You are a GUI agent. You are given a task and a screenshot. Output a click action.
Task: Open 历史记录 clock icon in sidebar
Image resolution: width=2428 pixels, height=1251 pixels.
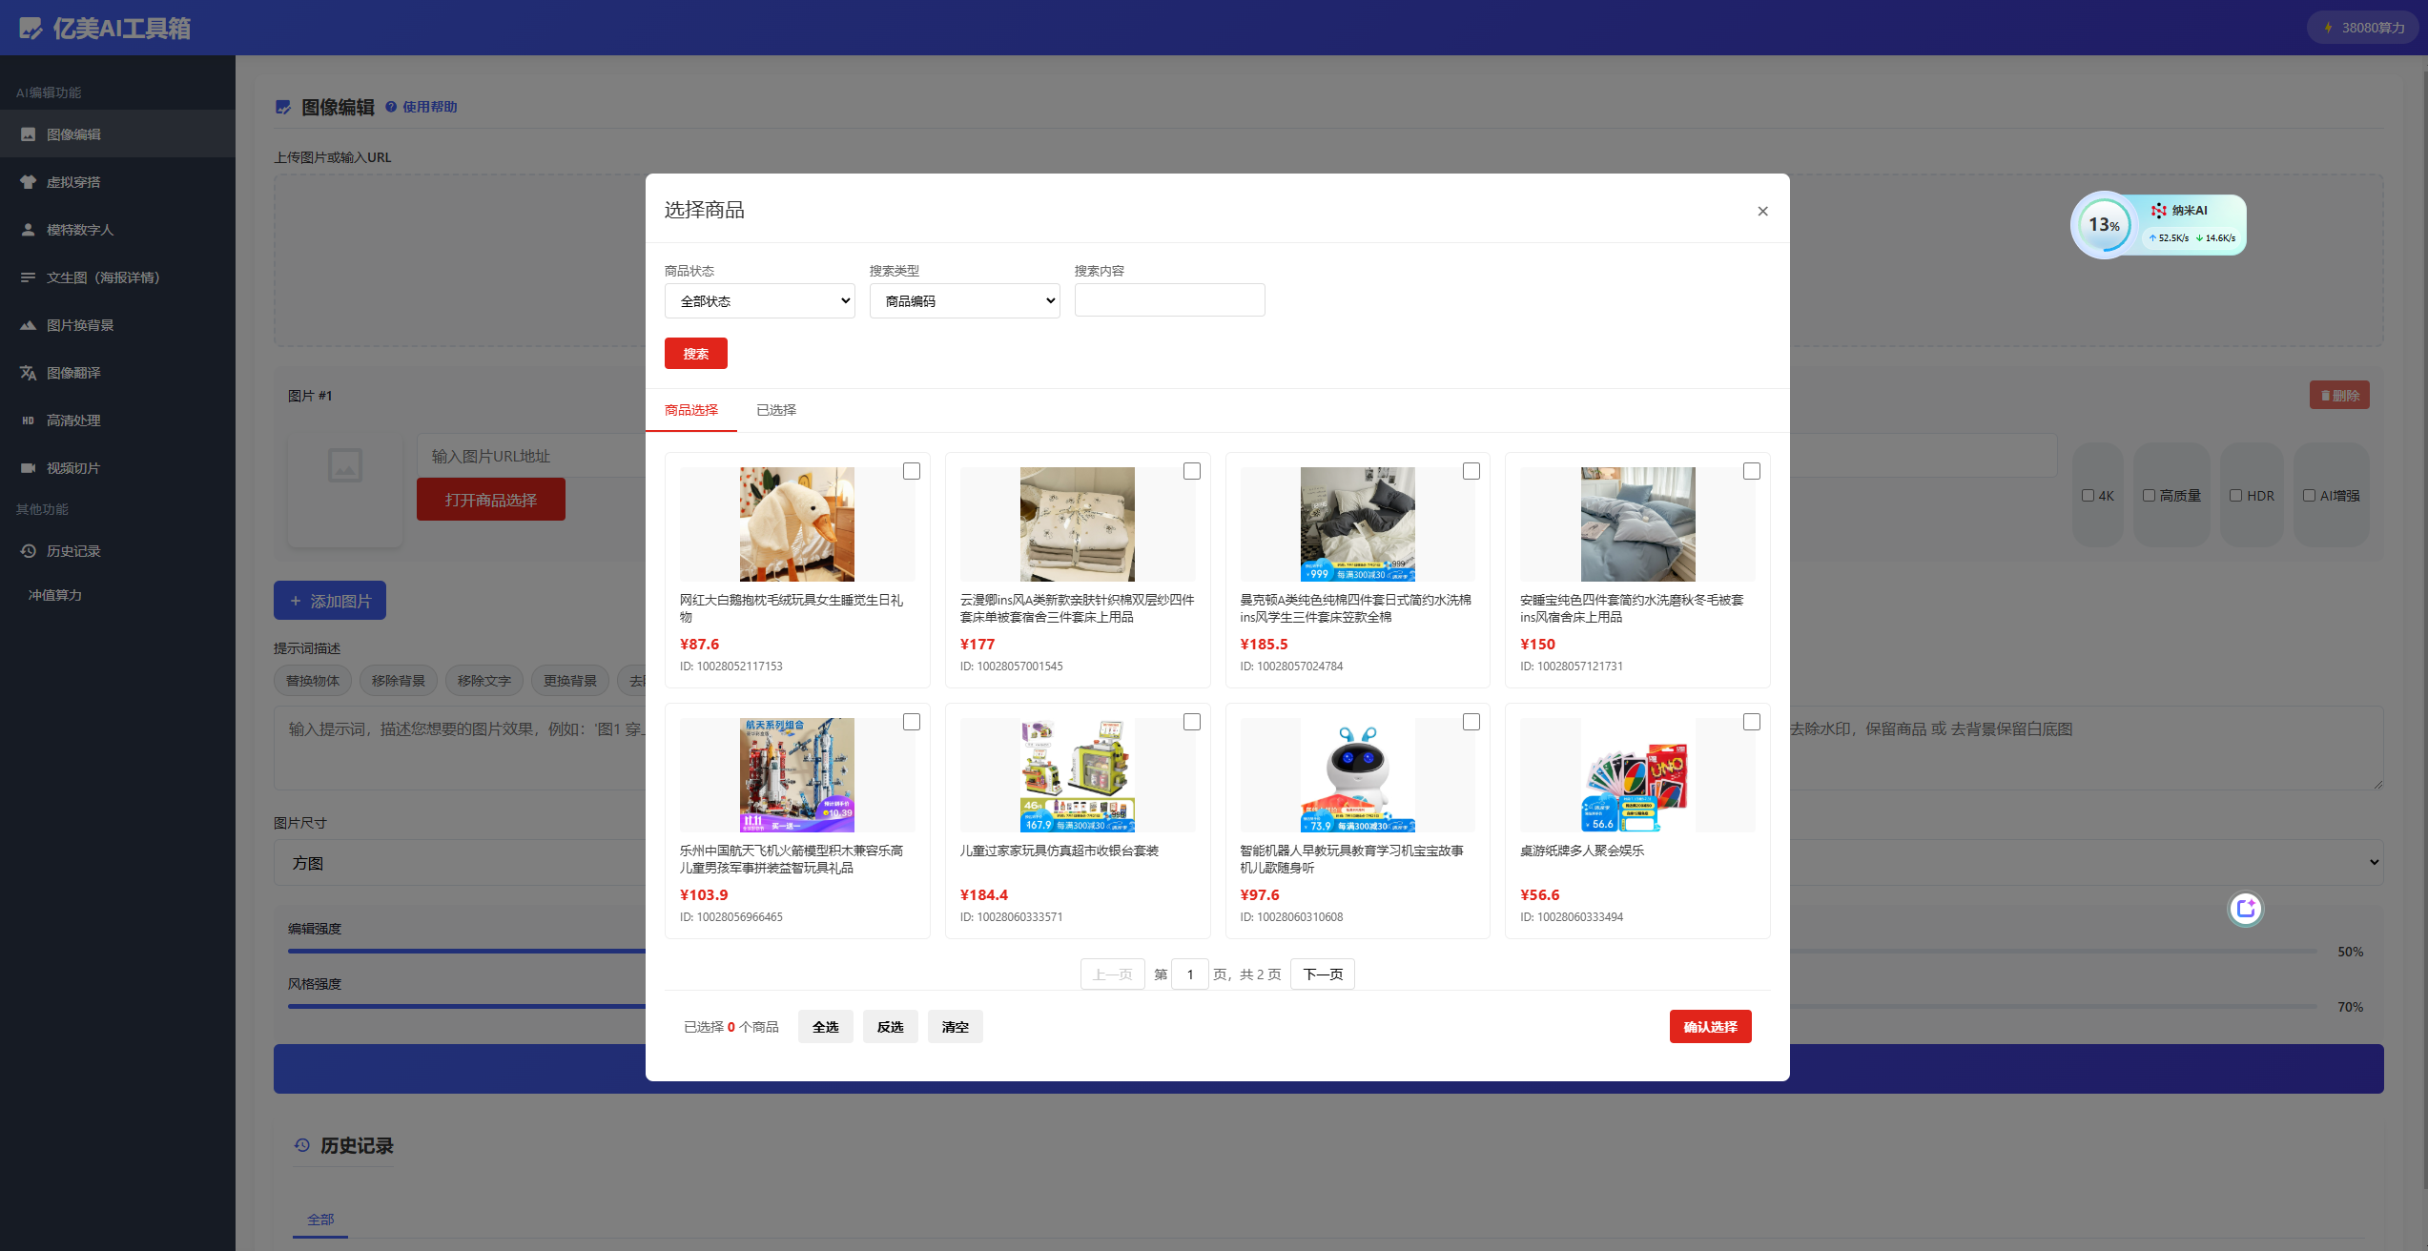point(29,551)
